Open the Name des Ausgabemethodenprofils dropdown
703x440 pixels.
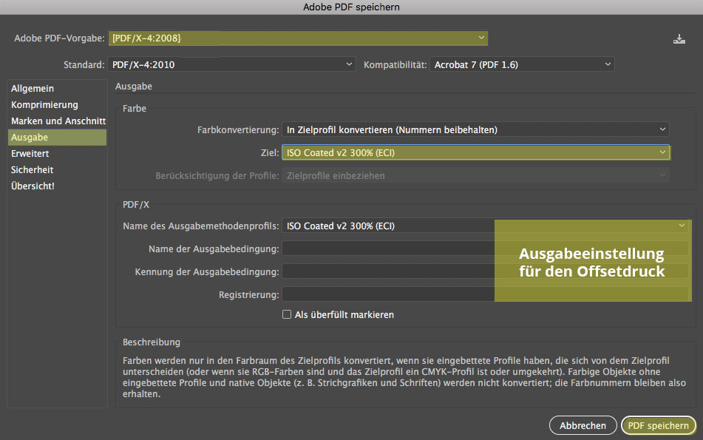point(486,226)
